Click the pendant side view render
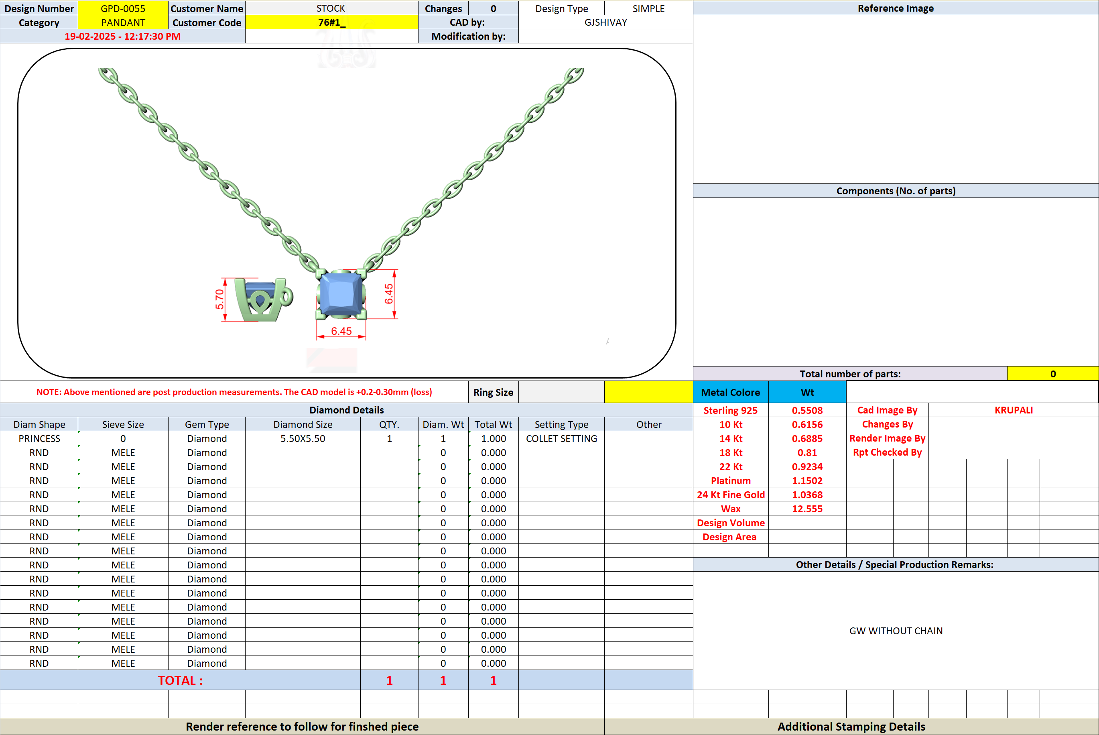The height and width of the screenshot is (735, 1099). click(263, 300)
